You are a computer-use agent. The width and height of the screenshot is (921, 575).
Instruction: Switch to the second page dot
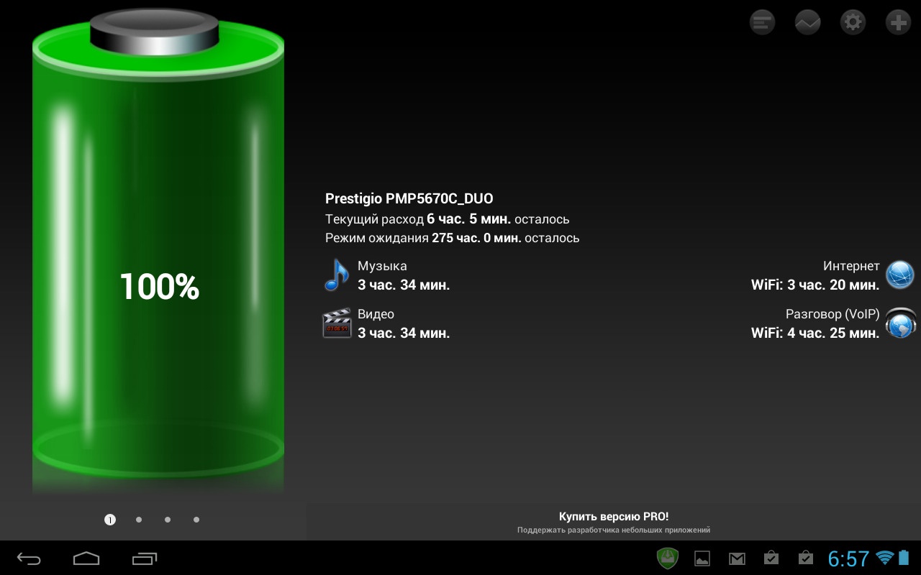[x=139, y=520]
